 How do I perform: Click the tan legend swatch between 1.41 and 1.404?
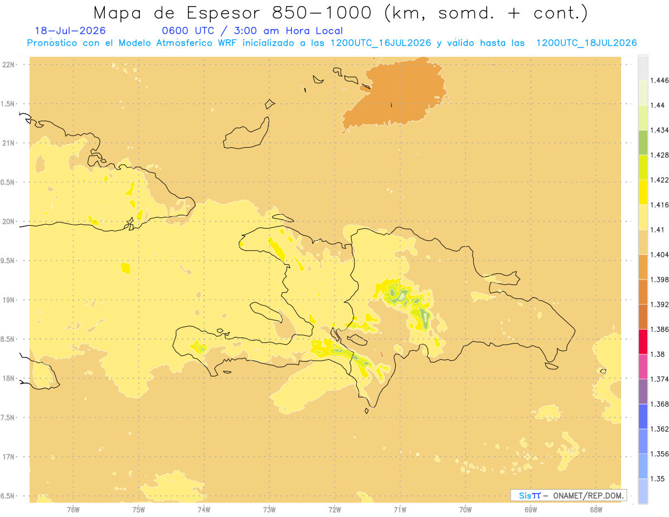[643, 242]
